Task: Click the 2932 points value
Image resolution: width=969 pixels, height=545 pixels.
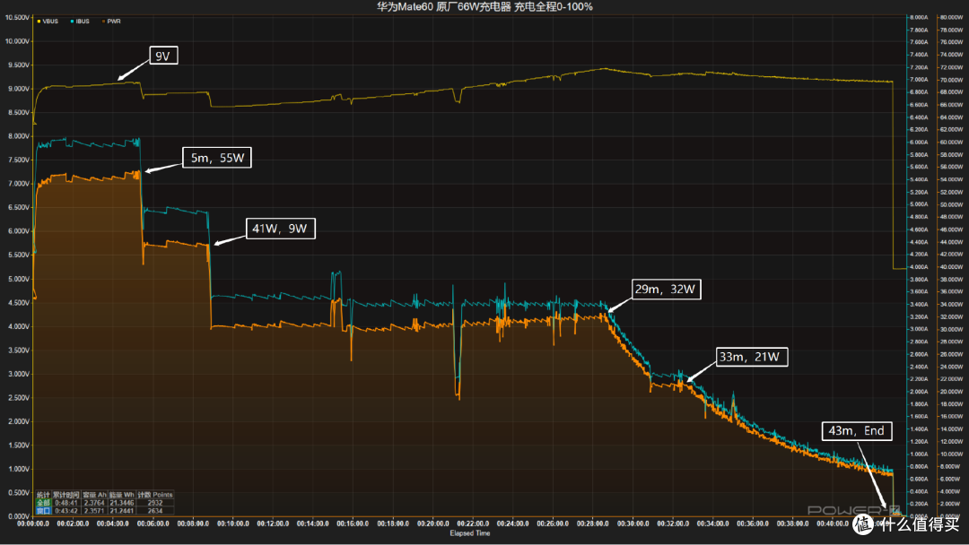Action: [x=155, y=502]
